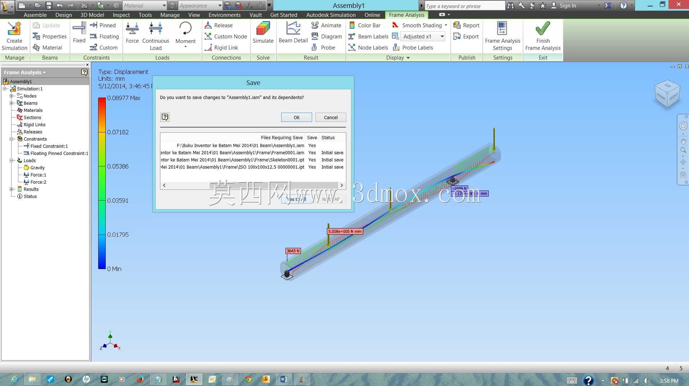Select the Moment load tool
The width and height of the screenshot is (689, 386).
pyautogui.click(x=186, y=34)
